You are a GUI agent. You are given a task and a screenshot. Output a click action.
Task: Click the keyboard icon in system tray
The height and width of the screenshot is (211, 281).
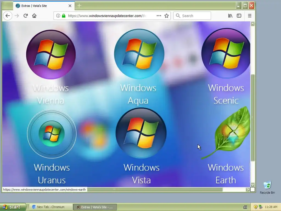point(245,207)
